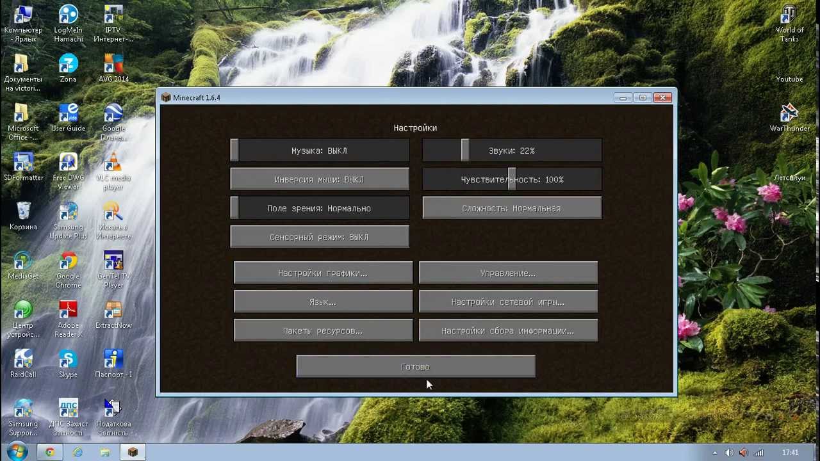
Task: Open Центр устройств desktop icon
Action: 23,319
